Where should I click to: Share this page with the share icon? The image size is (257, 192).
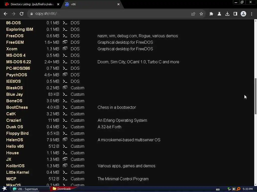pyautogui.click(x=193, y=14)
